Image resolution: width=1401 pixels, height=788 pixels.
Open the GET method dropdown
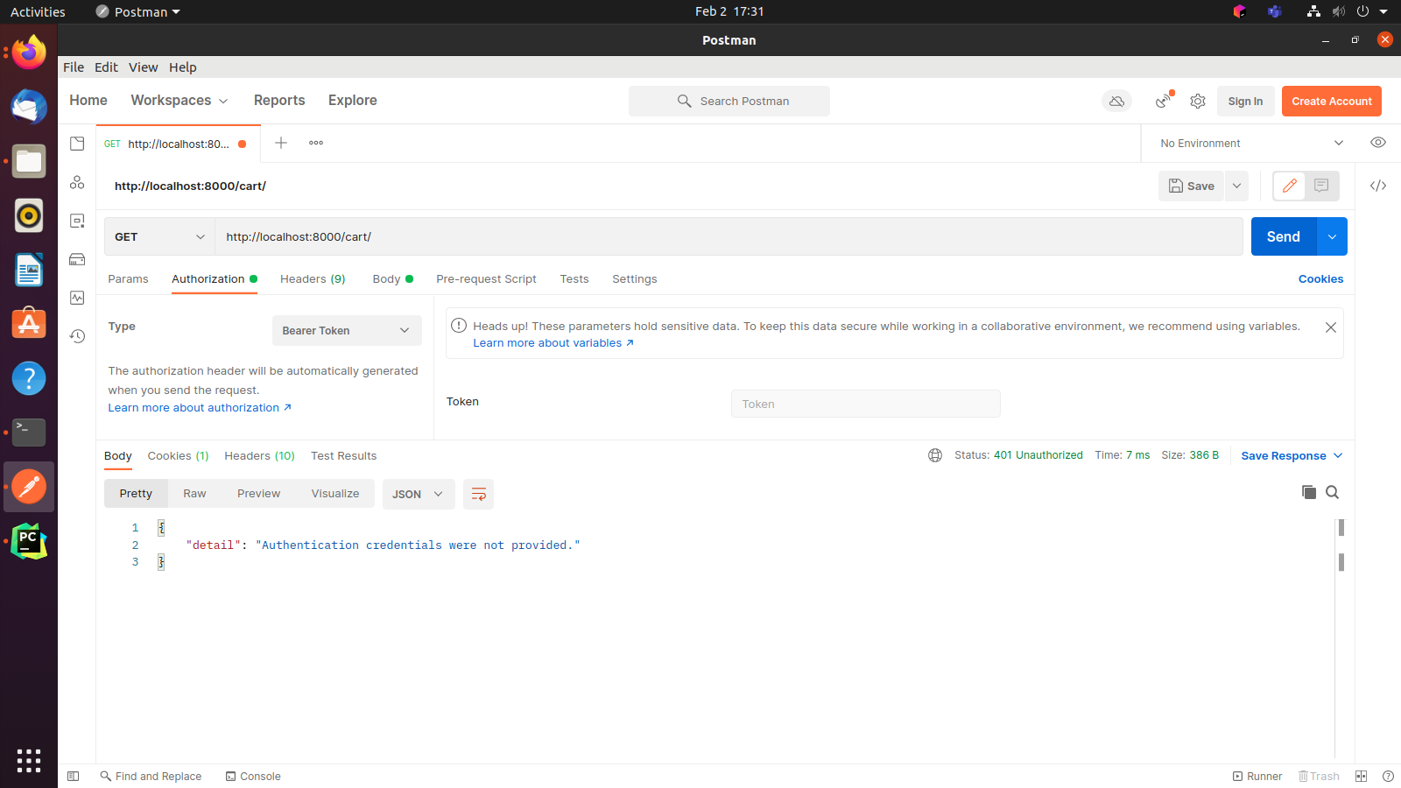158,236
